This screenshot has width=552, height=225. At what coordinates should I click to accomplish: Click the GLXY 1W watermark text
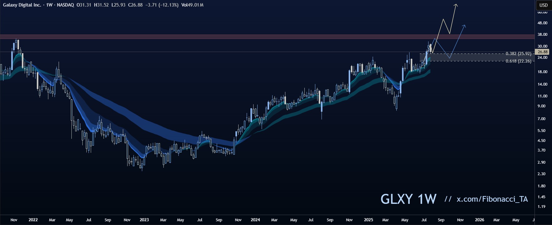click(408, 199)
